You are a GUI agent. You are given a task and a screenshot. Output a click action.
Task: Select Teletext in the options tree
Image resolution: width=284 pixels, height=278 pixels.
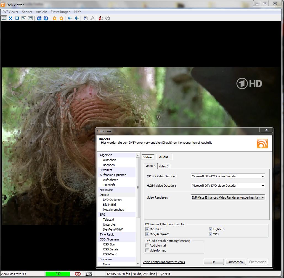point(109,220)
